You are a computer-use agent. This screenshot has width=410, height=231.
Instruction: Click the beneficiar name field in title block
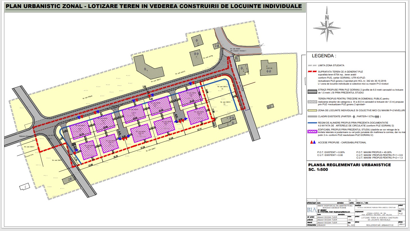point(376,207)
